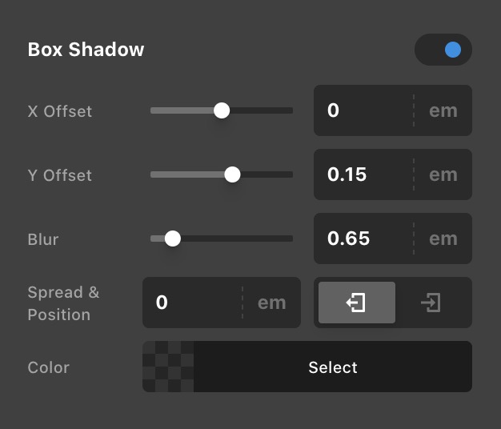
Task: Click the X Offset slider track right end
Action: tap(289, 110)
